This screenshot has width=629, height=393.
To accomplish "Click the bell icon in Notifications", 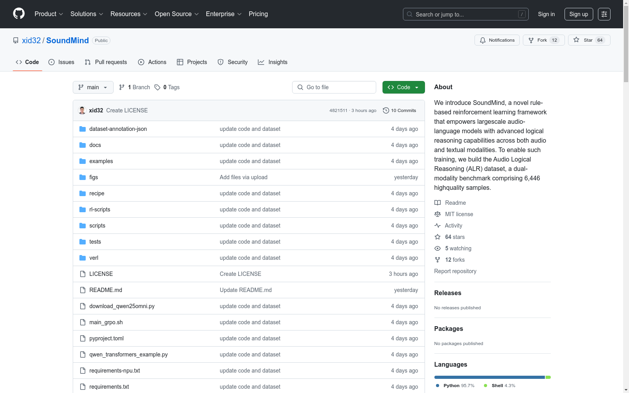I will [483, 40].
